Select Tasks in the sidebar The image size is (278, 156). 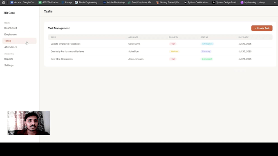(19, 41)
